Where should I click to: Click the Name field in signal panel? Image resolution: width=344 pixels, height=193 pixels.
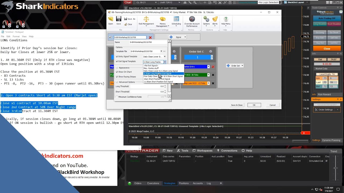click(x=148, y=42)
